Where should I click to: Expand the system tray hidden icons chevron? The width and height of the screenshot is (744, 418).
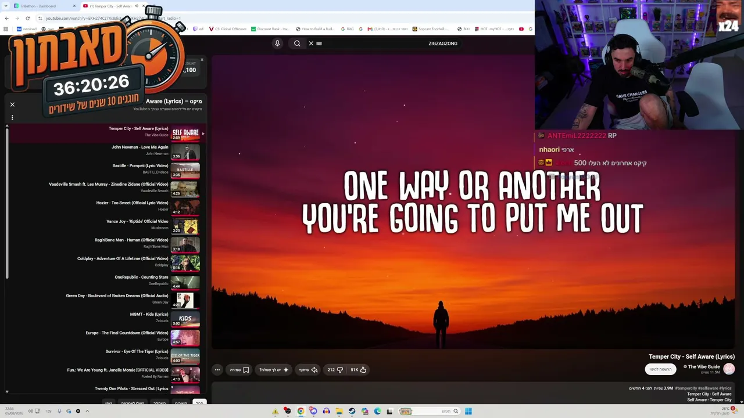click(x=87, y=411)
